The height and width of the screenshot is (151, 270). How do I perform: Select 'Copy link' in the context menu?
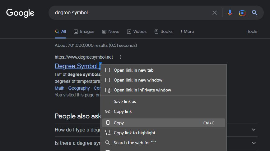click(x=163, y=112)
